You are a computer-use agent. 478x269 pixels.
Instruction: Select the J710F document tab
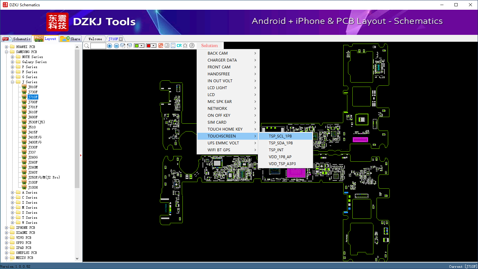[113, 39]
